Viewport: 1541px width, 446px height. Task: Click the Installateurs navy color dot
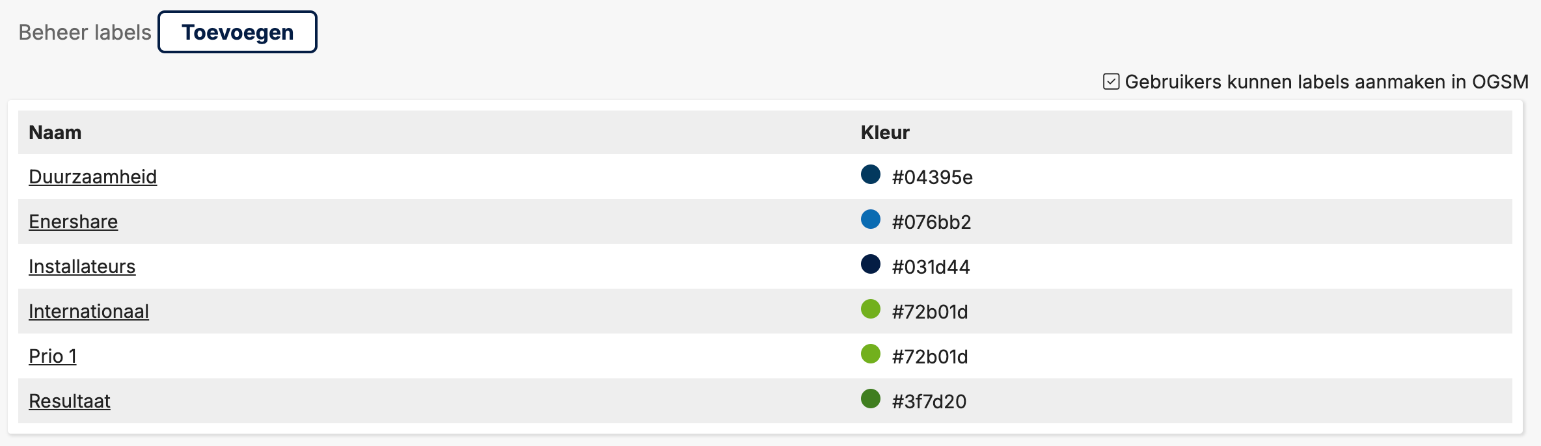click(x=871, y=264)
